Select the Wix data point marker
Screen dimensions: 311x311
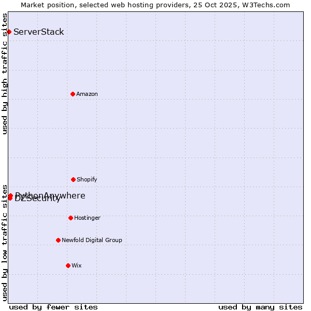(68, 265)
